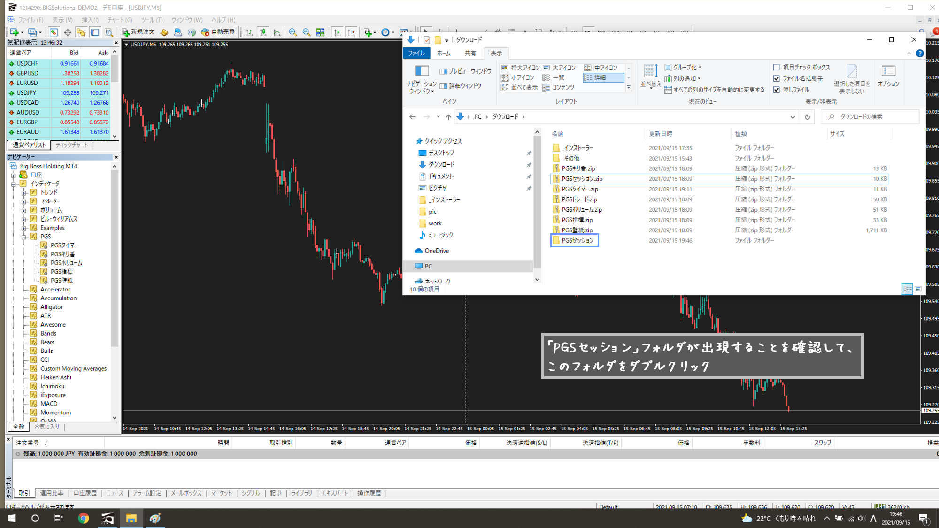Expand the トレンド indicator folder
The width and height of the screenshot is (939, 528).
click(x=23, y=192)
